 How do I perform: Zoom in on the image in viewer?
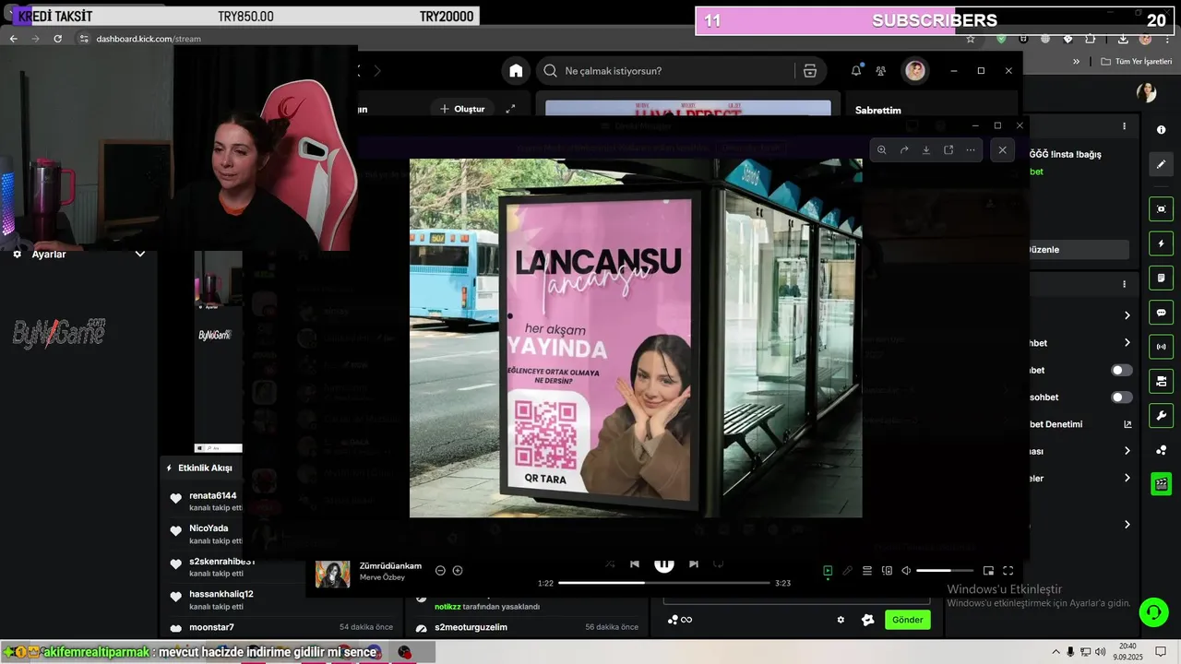coord(881,149)
